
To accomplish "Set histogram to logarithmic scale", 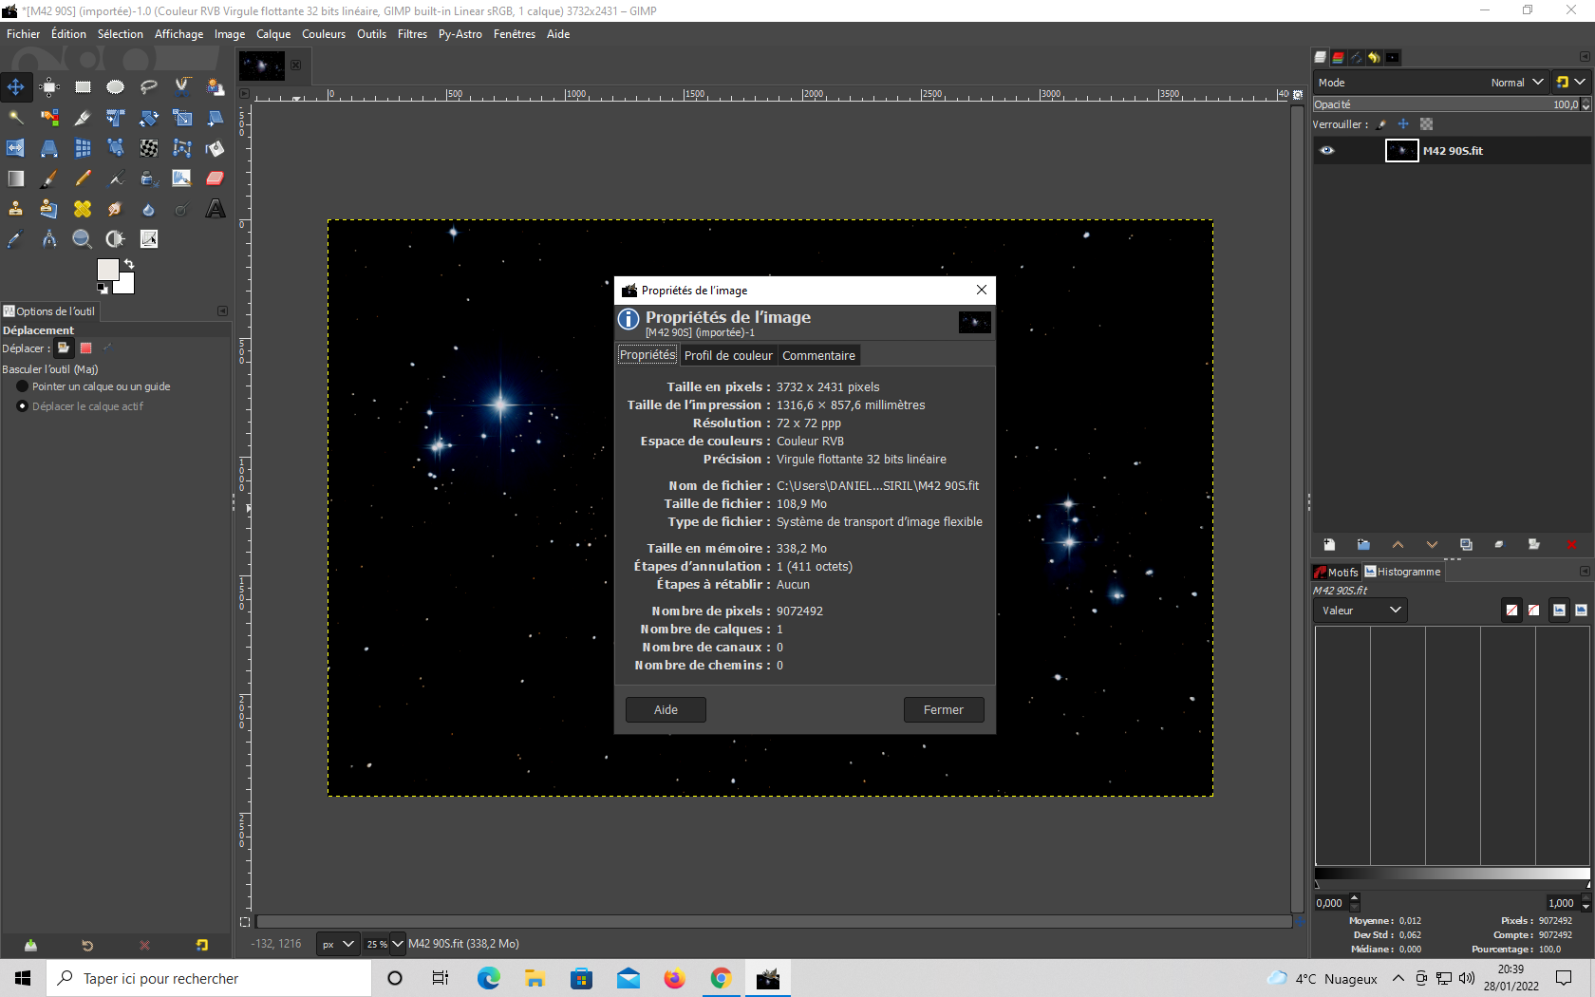I will pyautogui.click(x=1581, y=610).
